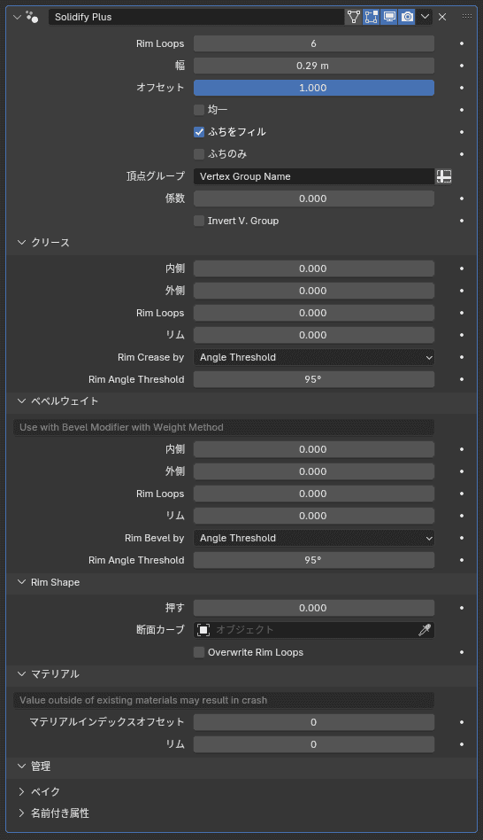This screenshot has height=840, width=483.
Task: Open the modifier extra options dropdown arrow
Action: click(x=425, y=17)
